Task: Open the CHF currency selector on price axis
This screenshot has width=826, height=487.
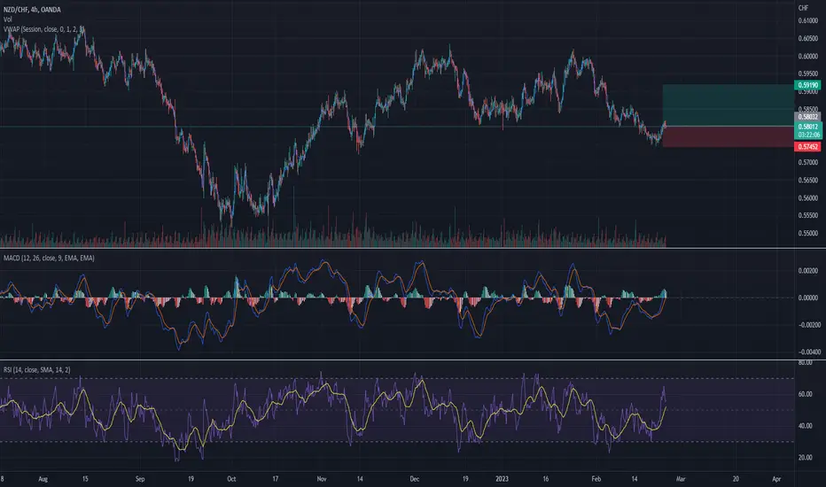Action: (803, 8)
